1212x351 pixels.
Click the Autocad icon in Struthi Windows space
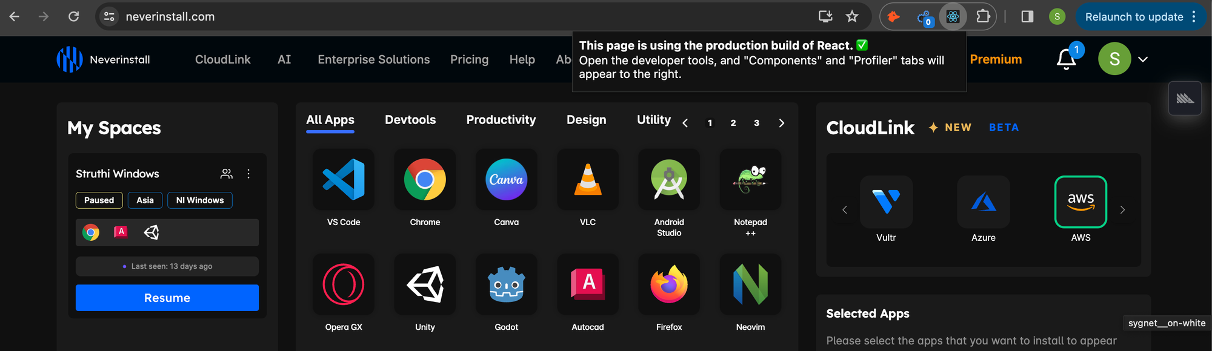coord(121,232)
